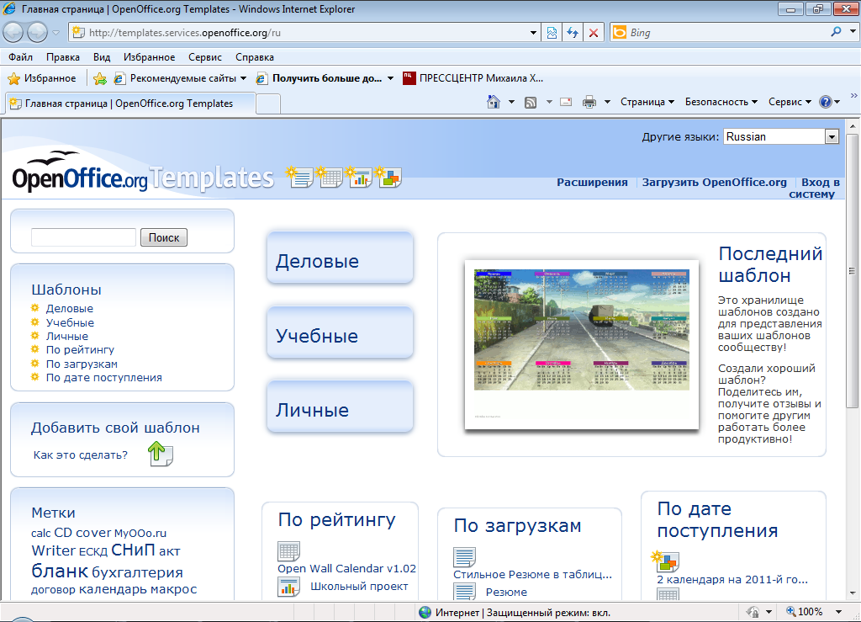Viewport: 861px width, 622px height.
Task: Expand the Рекомендуемые сайты dropdown
Action: 243,78
